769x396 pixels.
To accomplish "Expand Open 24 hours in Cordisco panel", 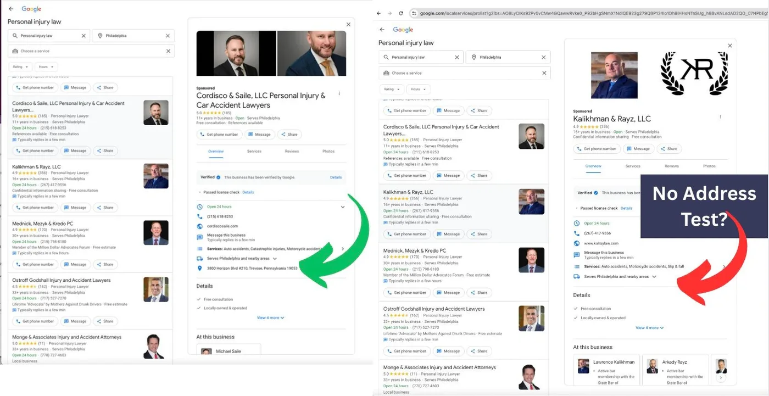I will tap(343, 207).
